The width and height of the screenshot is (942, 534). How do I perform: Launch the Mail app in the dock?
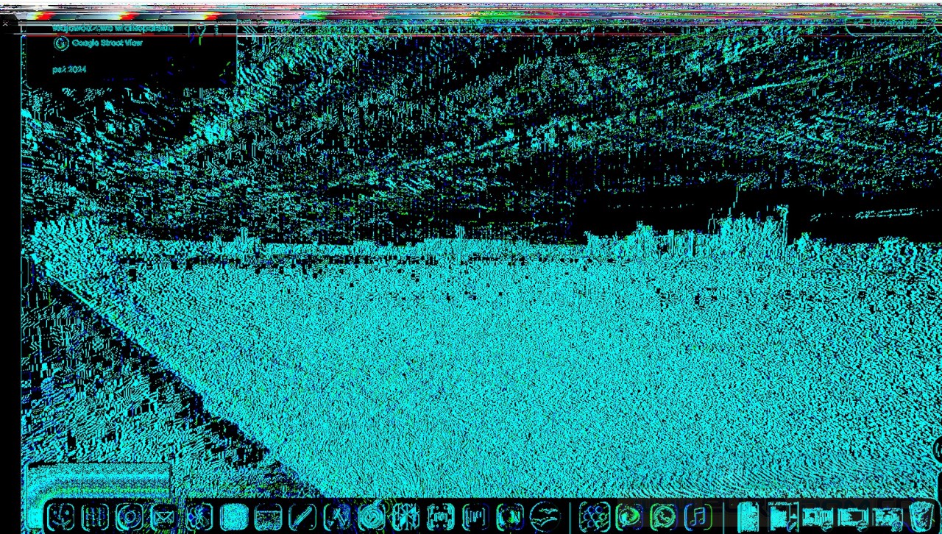(163, 517)
